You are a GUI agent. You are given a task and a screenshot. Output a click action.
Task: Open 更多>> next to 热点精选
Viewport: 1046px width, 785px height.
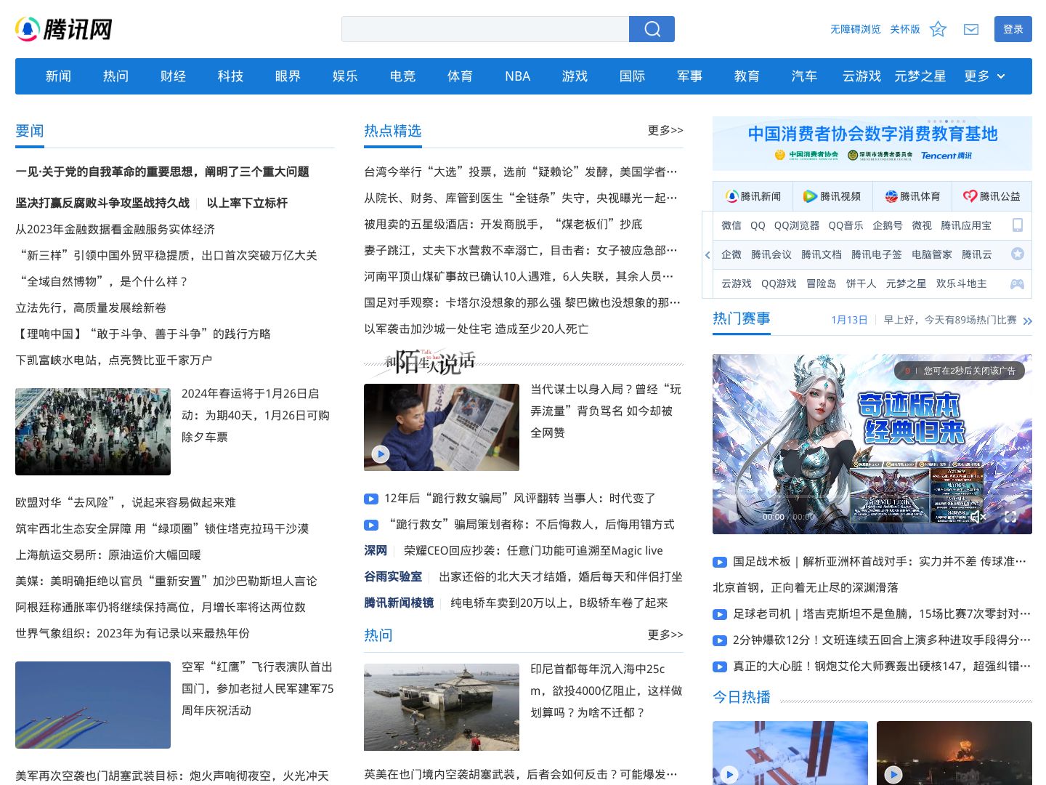point(665,130)
